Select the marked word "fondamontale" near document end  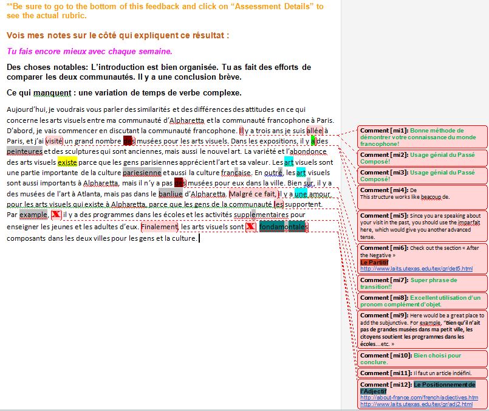click(x=282, y=227)
